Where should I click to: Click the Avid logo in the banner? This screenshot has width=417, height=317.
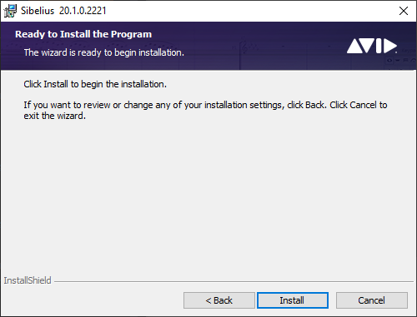[372, 46]
